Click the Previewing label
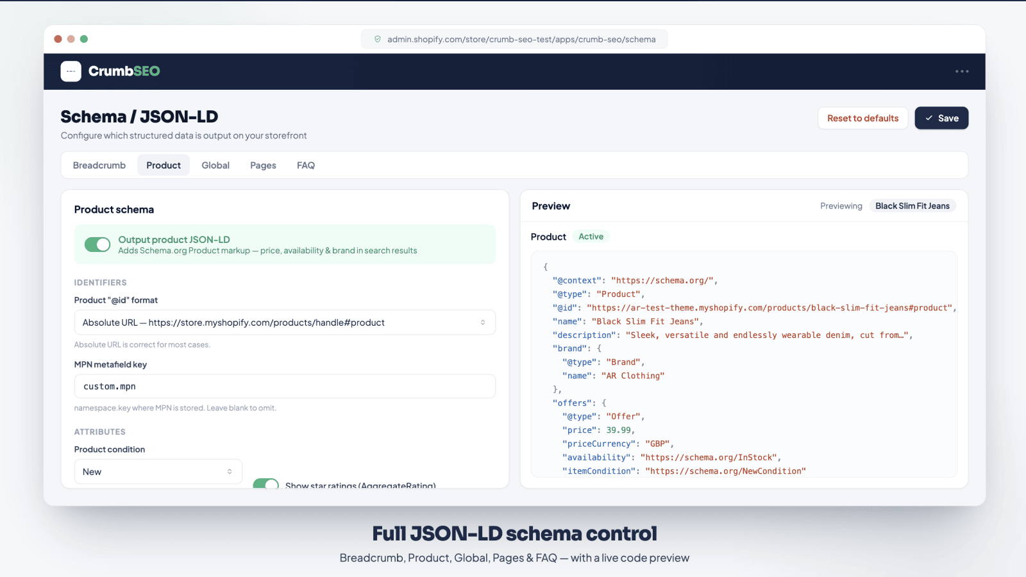 click(x=841, y=206)
